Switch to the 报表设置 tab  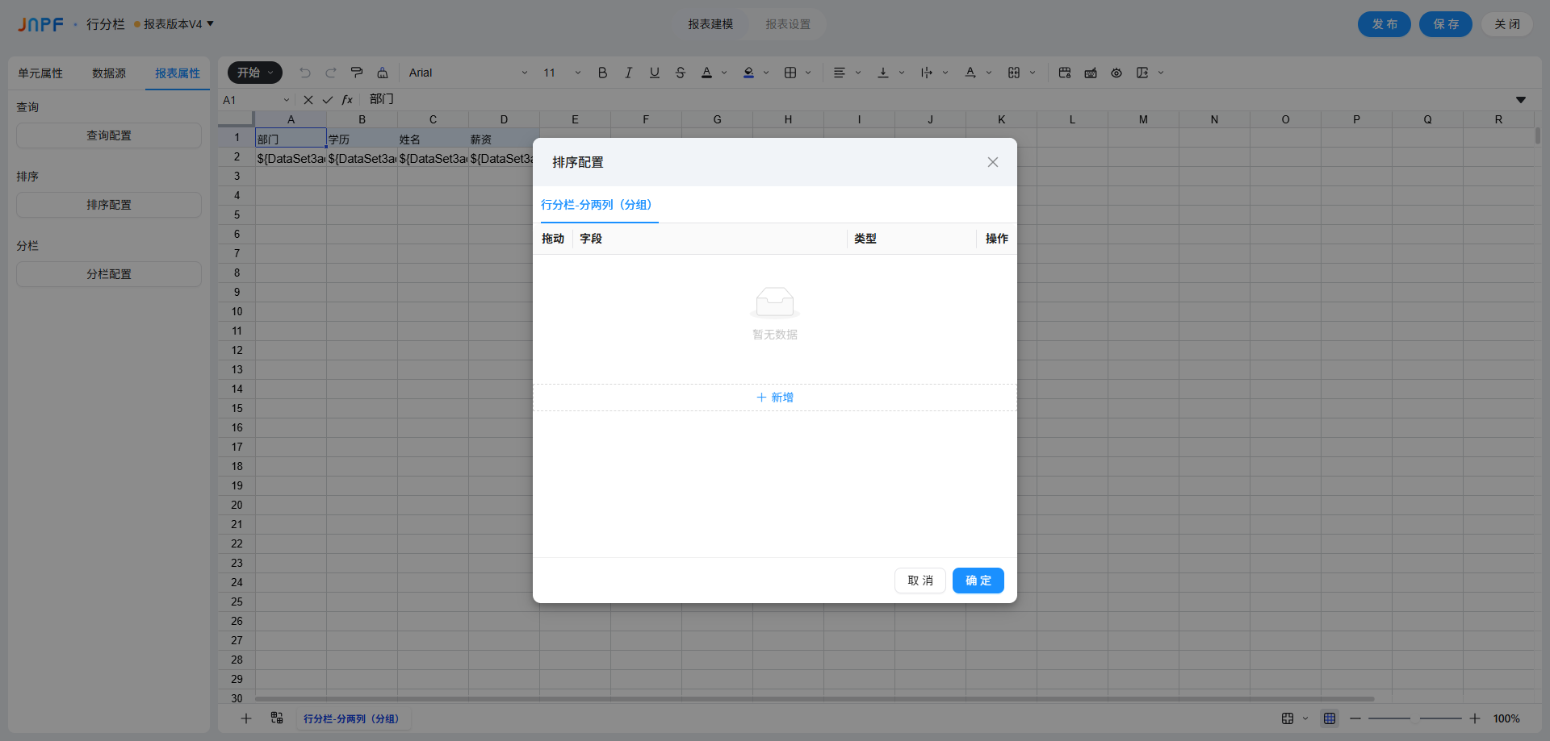[x=788, y=24]
